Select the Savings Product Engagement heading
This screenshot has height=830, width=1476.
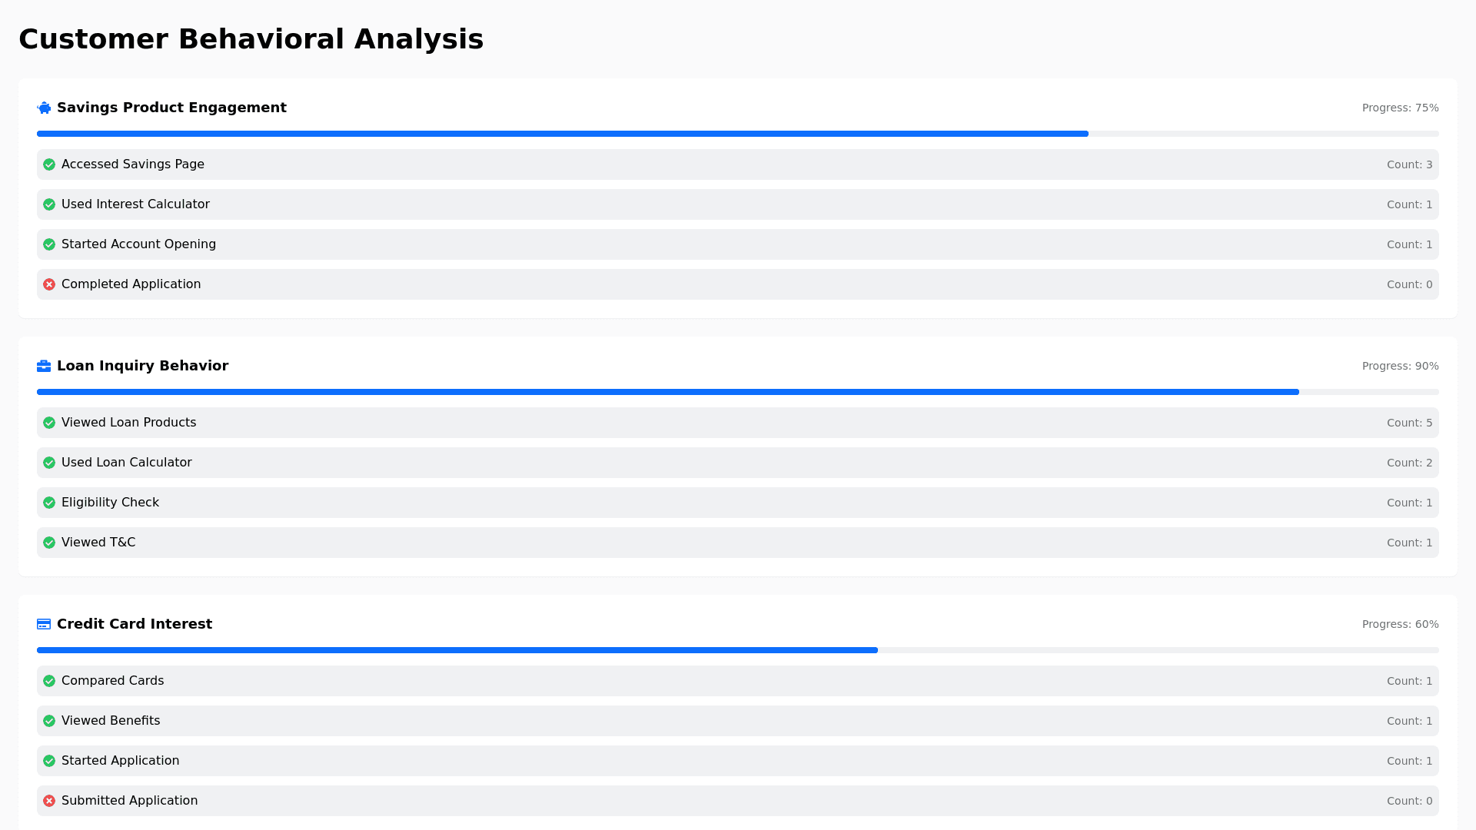point(171,108)
